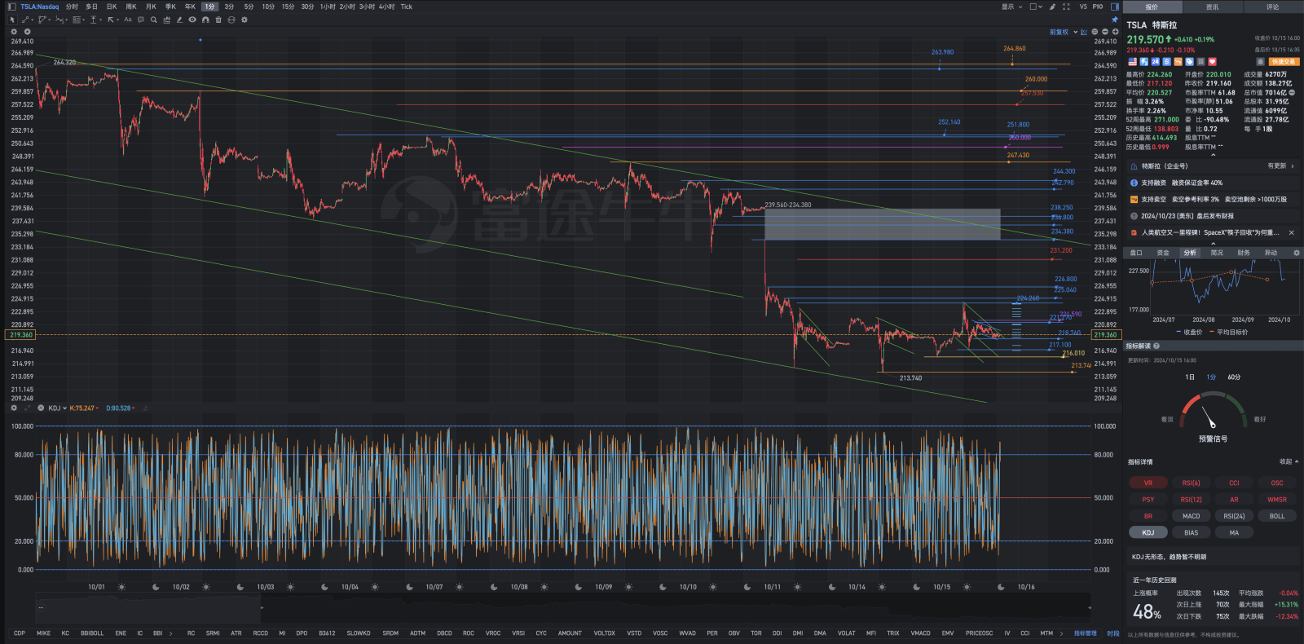Toggle the right sidebar panel
This screenshot has height=644, width=1304.
click(x=1115, y=7)
